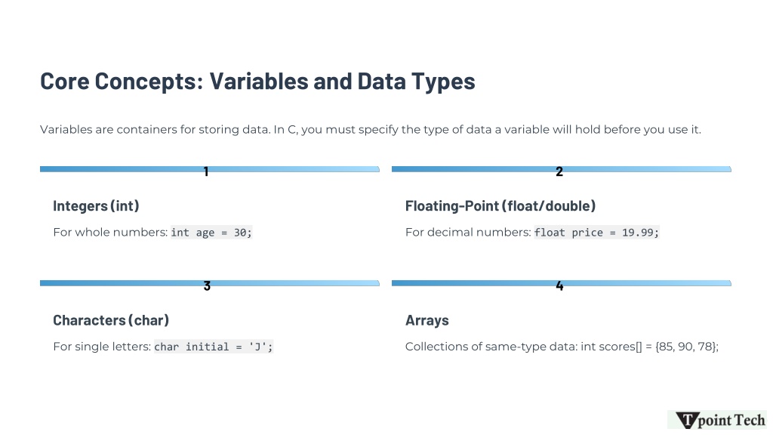Click the slide title Core Concepts
The image size is (773, 435).
coord(257,82)
